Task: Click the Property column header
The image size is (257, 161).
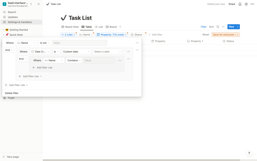Action: coord(158,41)
